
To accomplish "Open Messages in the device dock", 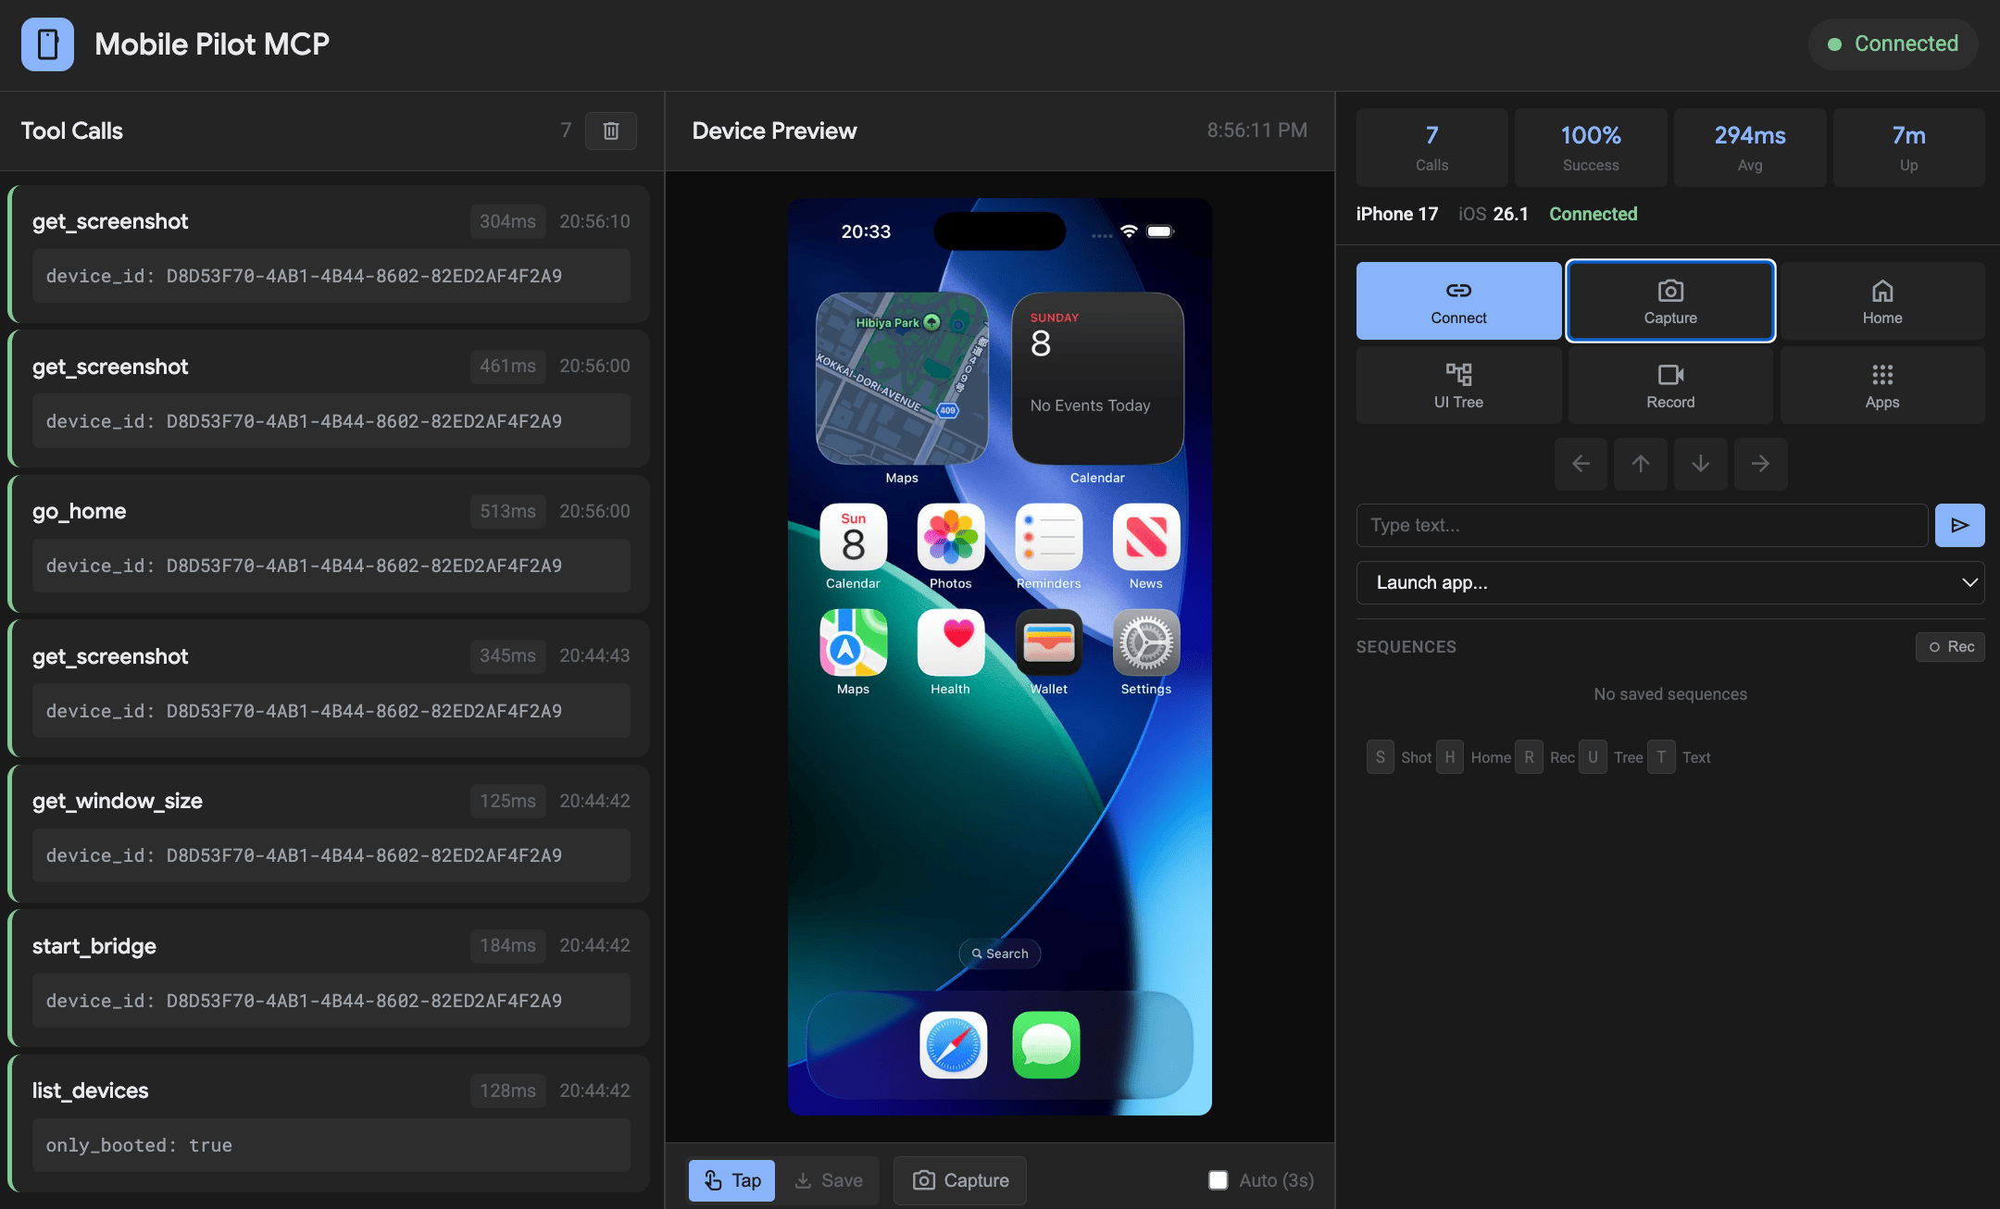I will (1046, 1045).
